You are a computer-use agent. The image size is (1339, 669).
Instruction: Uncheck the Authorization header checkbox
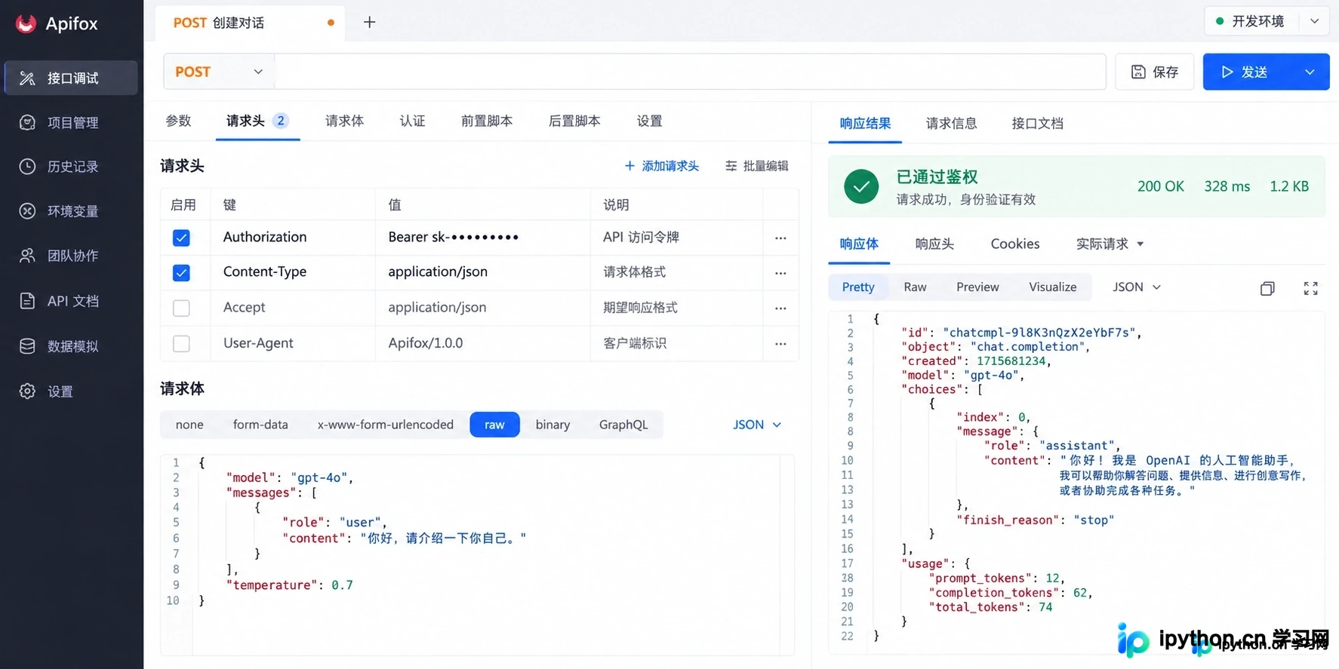point(181,238)
